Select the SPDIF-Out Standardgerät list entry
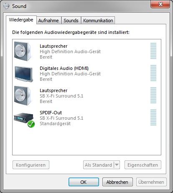The width and height of the screenshot is (173, 193). point(86,118)
